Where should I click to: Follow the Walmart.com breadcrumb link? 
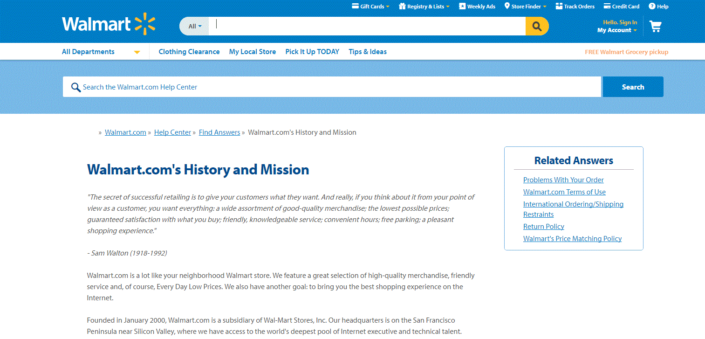[125, 132]
